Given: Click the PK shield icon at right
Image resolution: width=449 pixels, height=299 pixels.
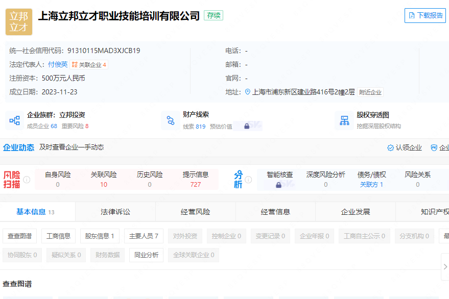Looking at the screenshot, I should click(x=434, y=147).
